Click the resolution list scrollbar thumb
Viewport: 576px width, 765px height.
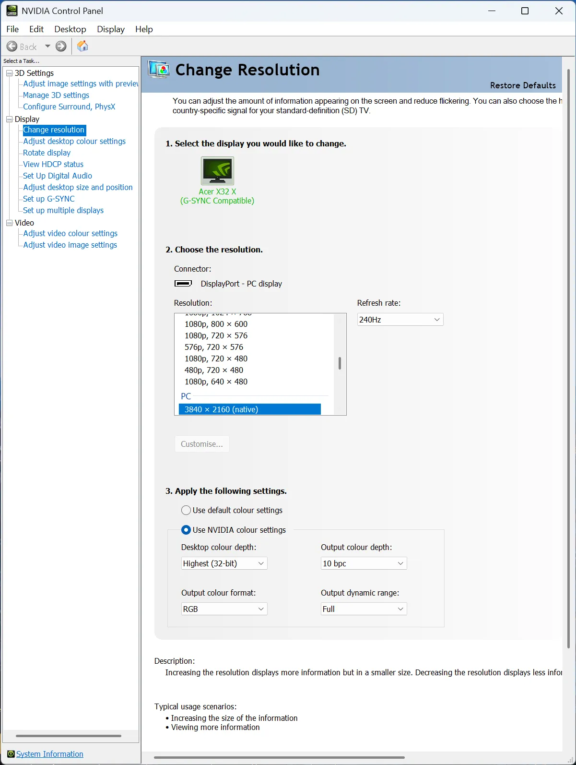(340, 363)
